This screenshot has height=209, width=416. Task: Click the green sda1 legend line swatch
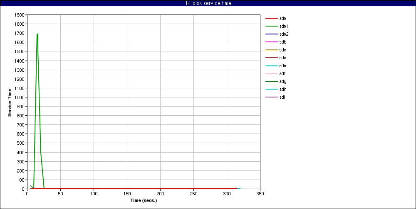(271, 27)
